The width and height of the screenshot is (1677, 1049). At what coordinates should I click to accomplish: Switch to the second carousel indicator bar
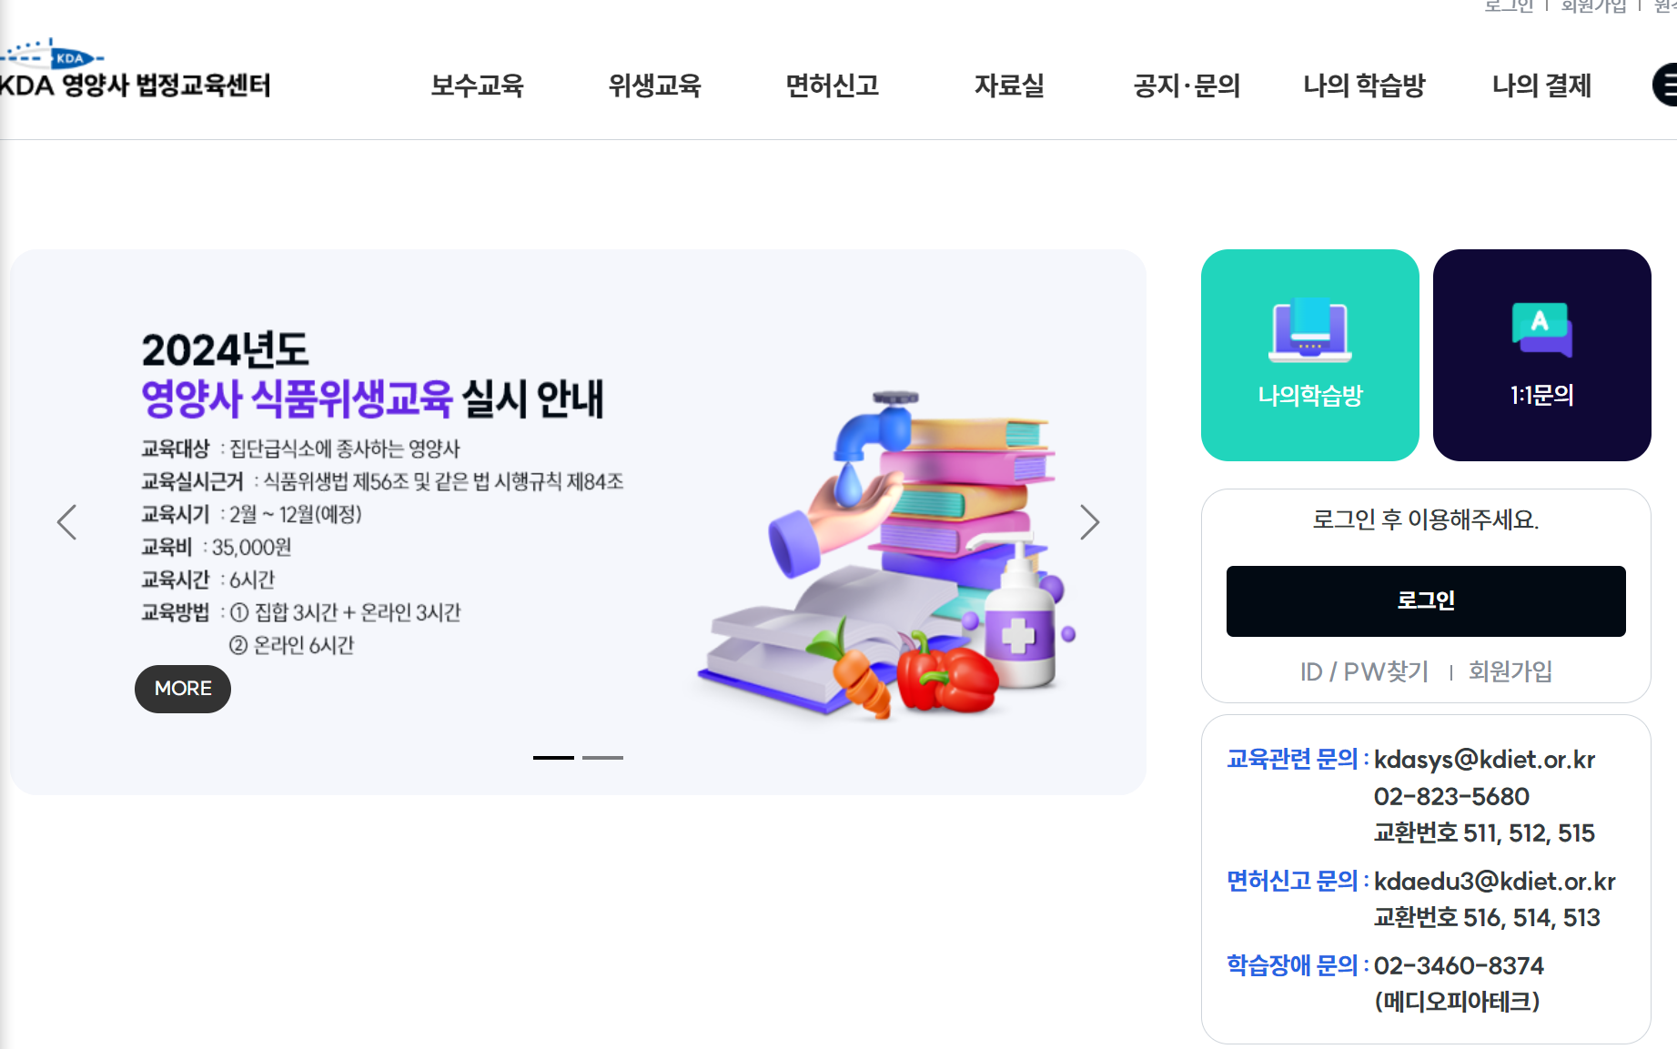tap(602, 757)
